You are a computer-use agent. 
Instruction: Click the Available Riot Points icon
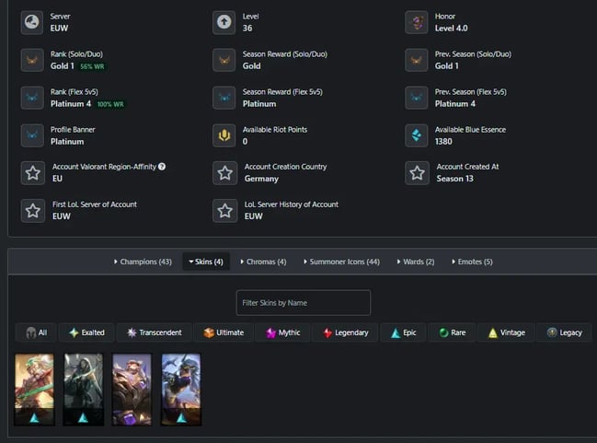pyautogui.click(x=224, y=135)
